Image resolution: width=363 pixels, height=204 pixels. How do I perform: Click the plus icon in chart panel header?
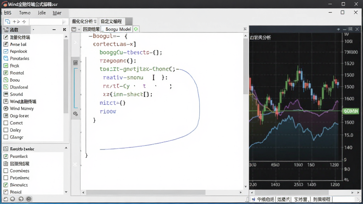pyautogui.click(x=338, y=29)
